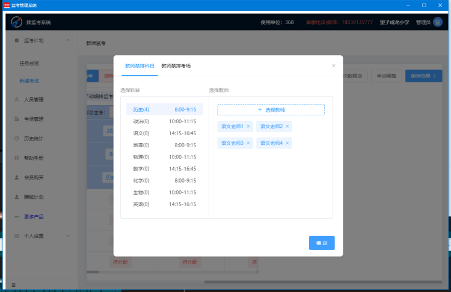Confirm with the 确定 button
Image resolution: width=451 pixels, height=292 pixels.
[x=322, y=243]
